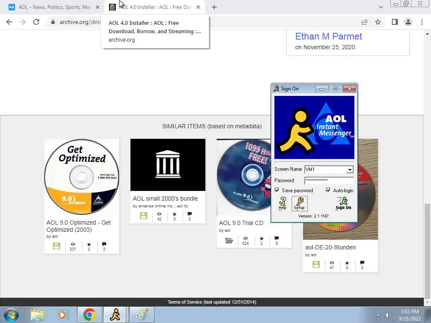Open a new Chrome tab
431x323 pixels.
coord(214,7)
